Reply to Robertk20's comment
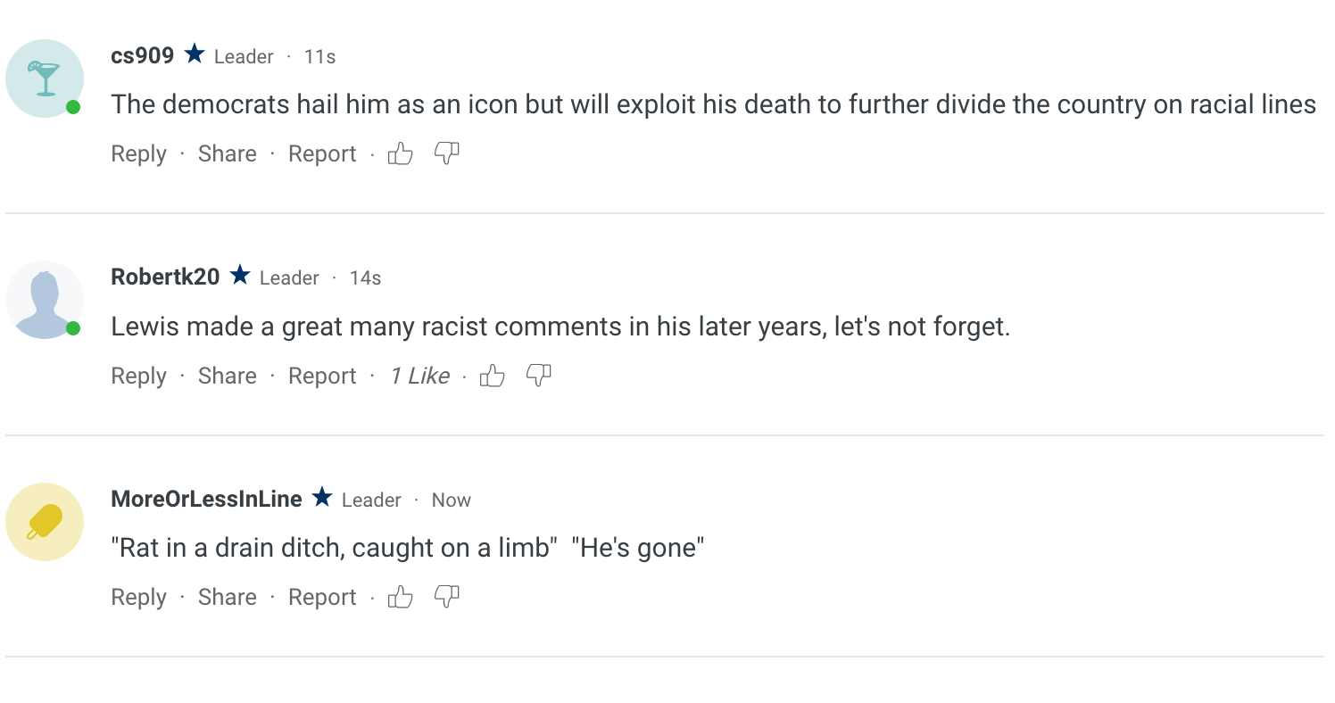Image resolution: width=1335 pixels, height=703 pixels. pyautogui.click(x=138, y=376)
